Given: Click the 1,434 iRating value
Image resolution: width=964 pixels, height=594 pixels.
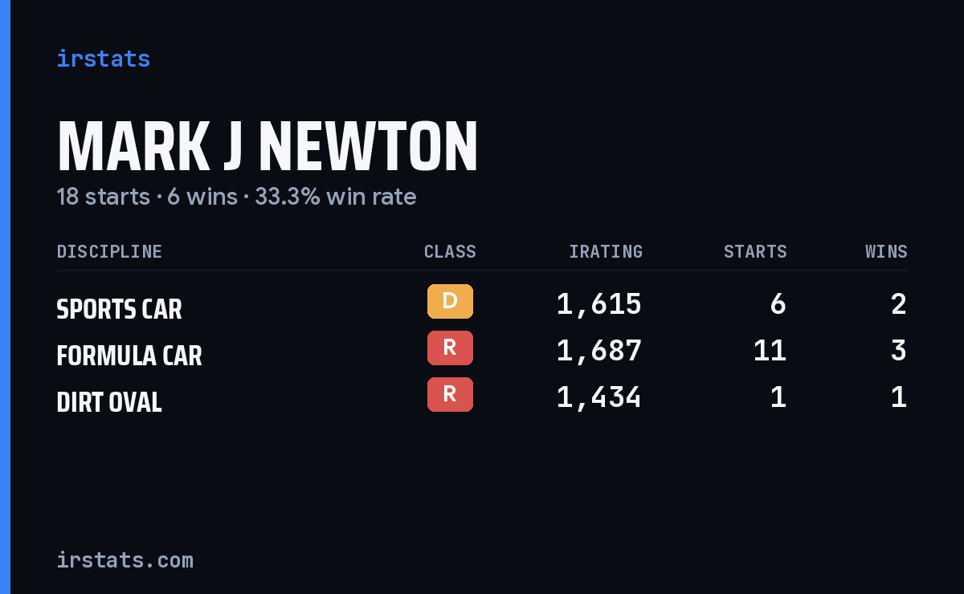Looking at the screenshot, I should point(599,397).
